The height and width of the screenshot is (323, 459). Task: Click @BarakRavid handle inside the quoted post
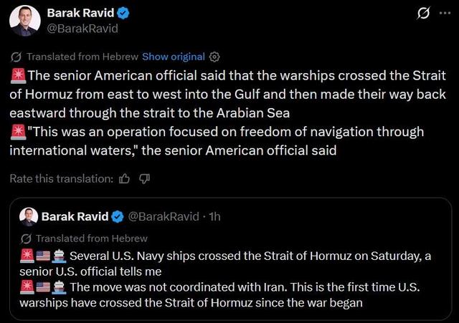pos(164,216)
